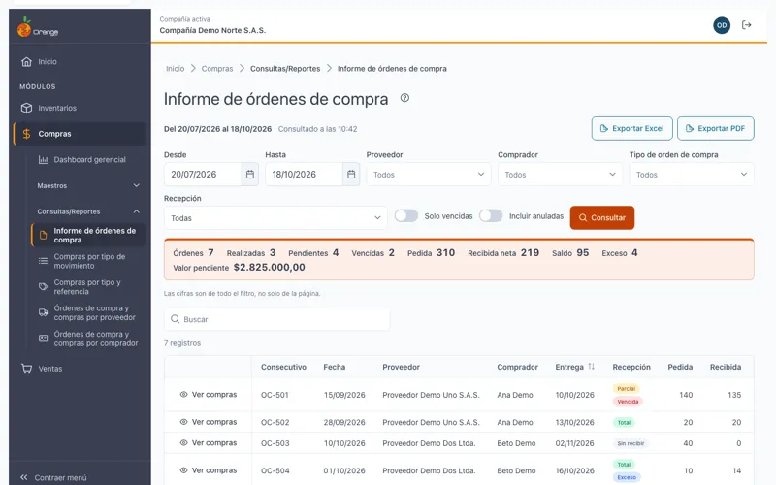
Task: Click the Desde date input field
Action: [x=203, y=175]
